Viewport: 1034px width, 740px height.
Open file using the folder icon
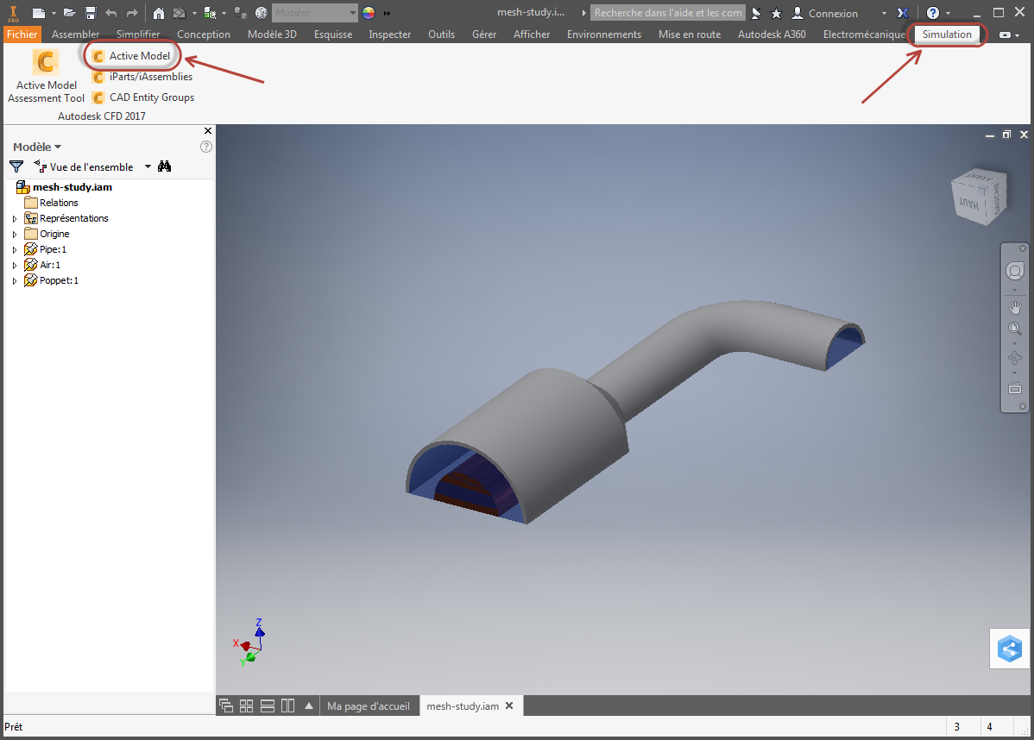click(x=69, y=13)
